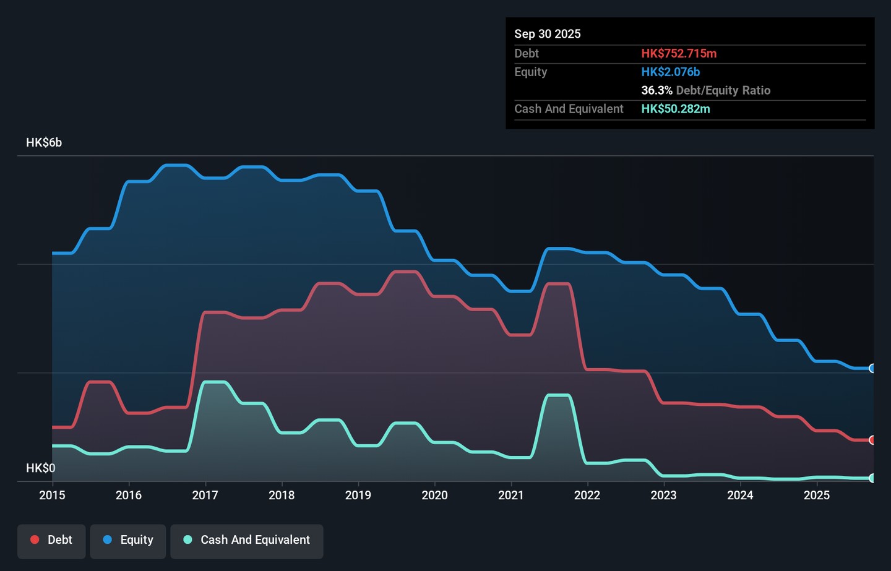Select the 2015 x-axis year label
Screen dimensions: 891x571
[52, 495]
